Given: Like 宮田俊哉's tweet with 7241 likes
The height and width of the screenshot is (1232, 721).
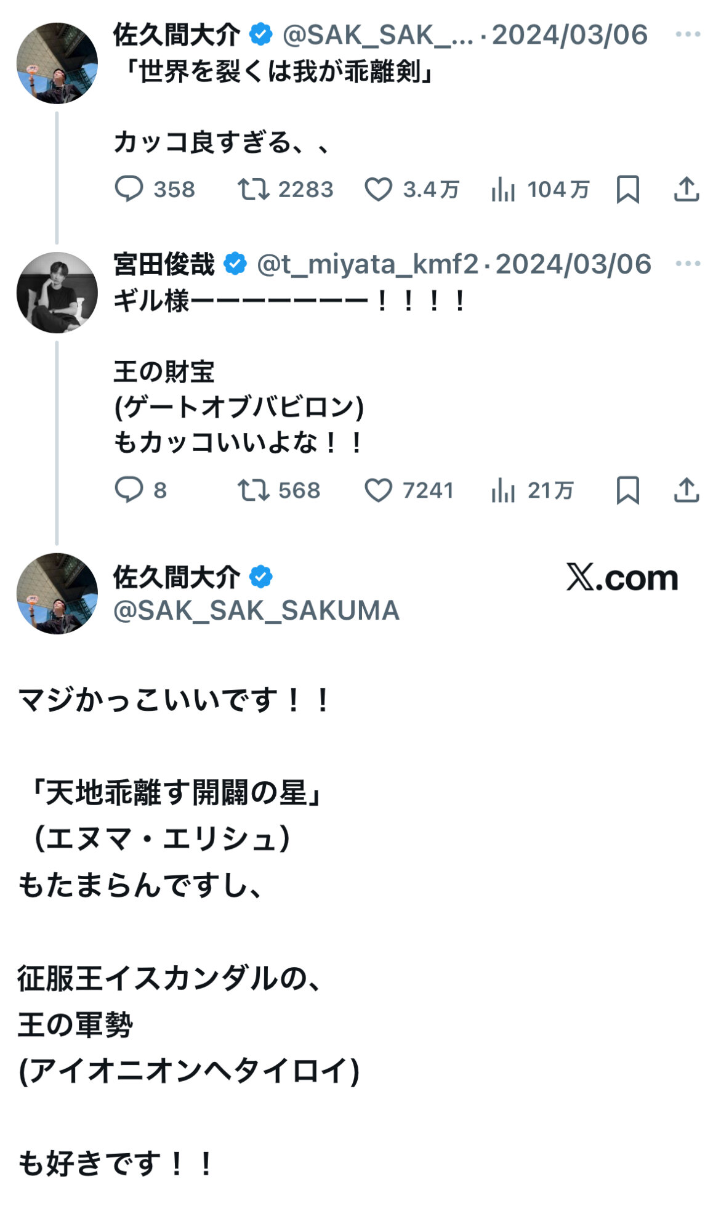Looking at the screenshot, I should tap(378, 490).
